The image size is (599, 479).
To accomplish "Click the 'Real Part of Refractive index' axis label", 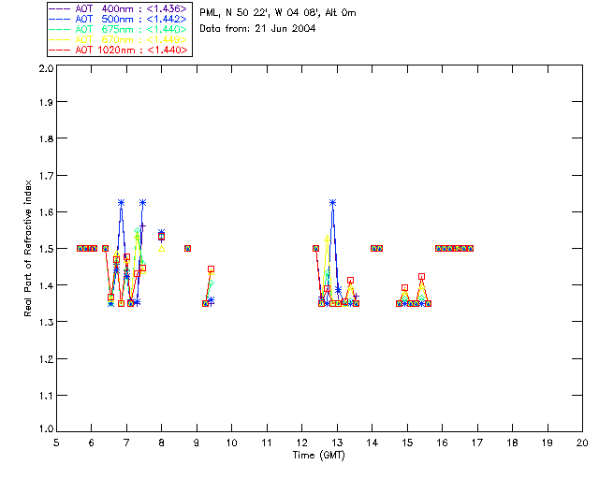I will pos(27,248).
